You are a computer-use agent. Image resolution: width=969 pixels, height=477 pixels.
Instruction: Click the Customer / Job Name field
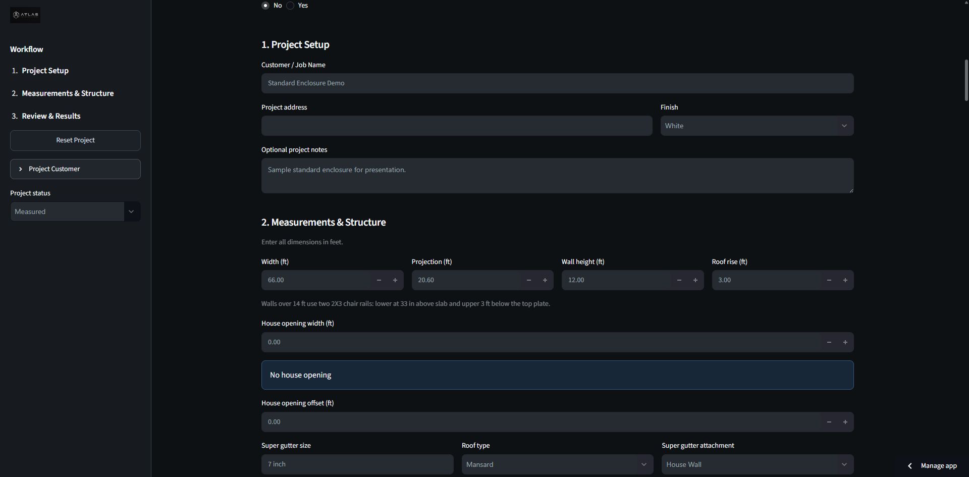(x=557, y=83)
